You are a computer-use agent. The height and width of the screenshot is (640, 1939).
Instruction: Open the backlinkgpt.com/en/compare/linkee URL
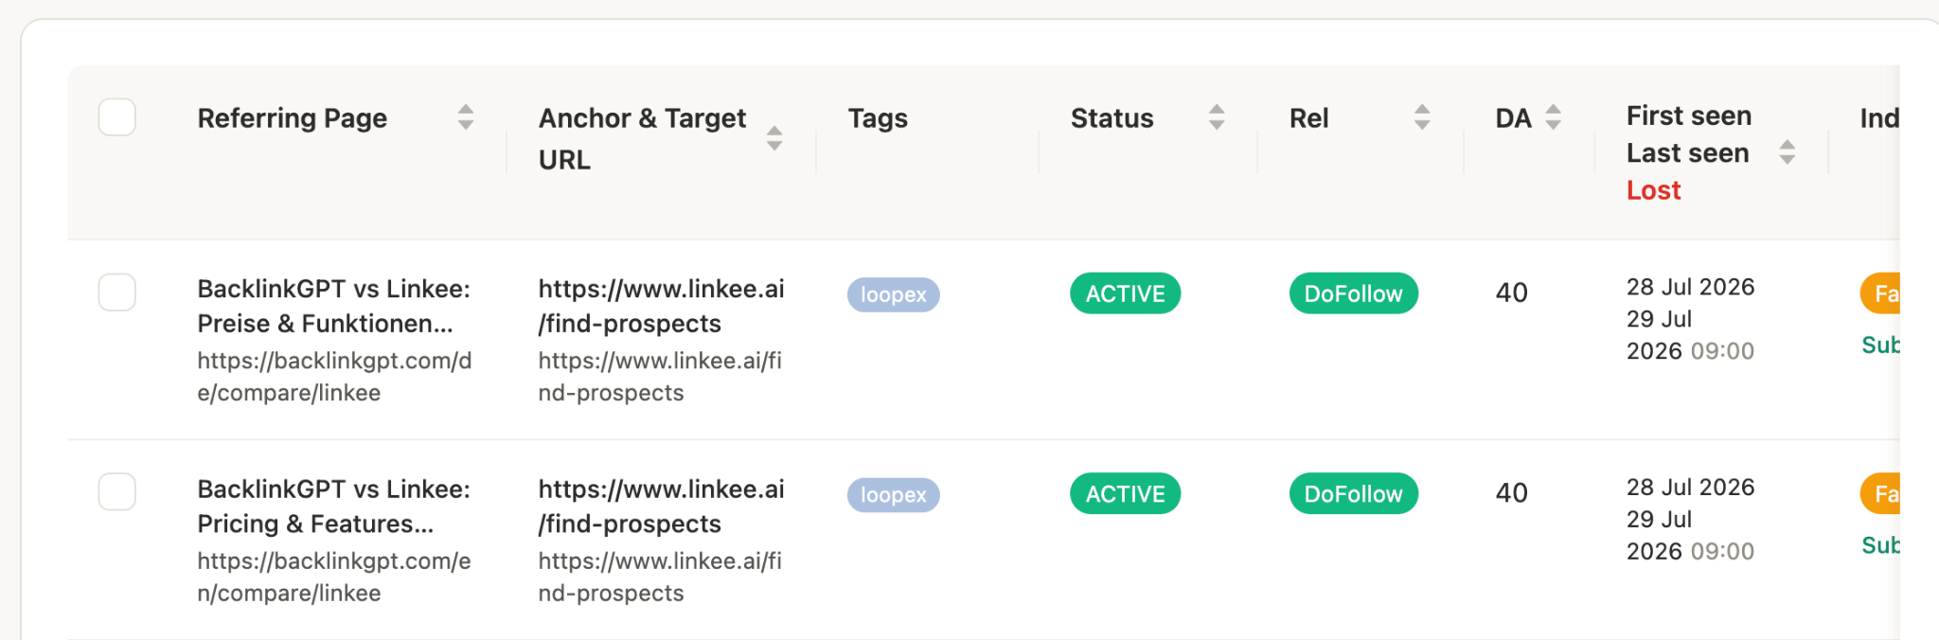pyautogui.click(x=334, y=578)
